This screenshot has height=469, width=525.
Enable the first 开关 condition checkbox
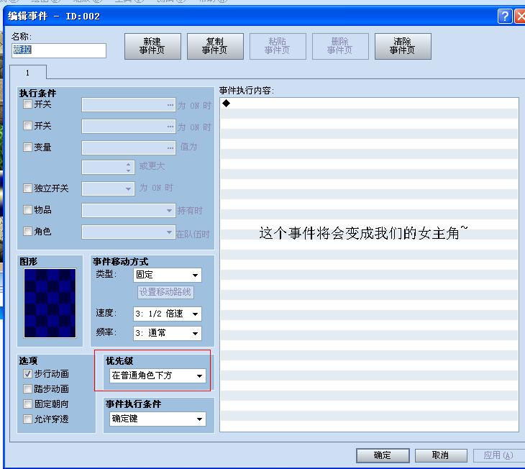pyautogui.click(x=27, y=104)
